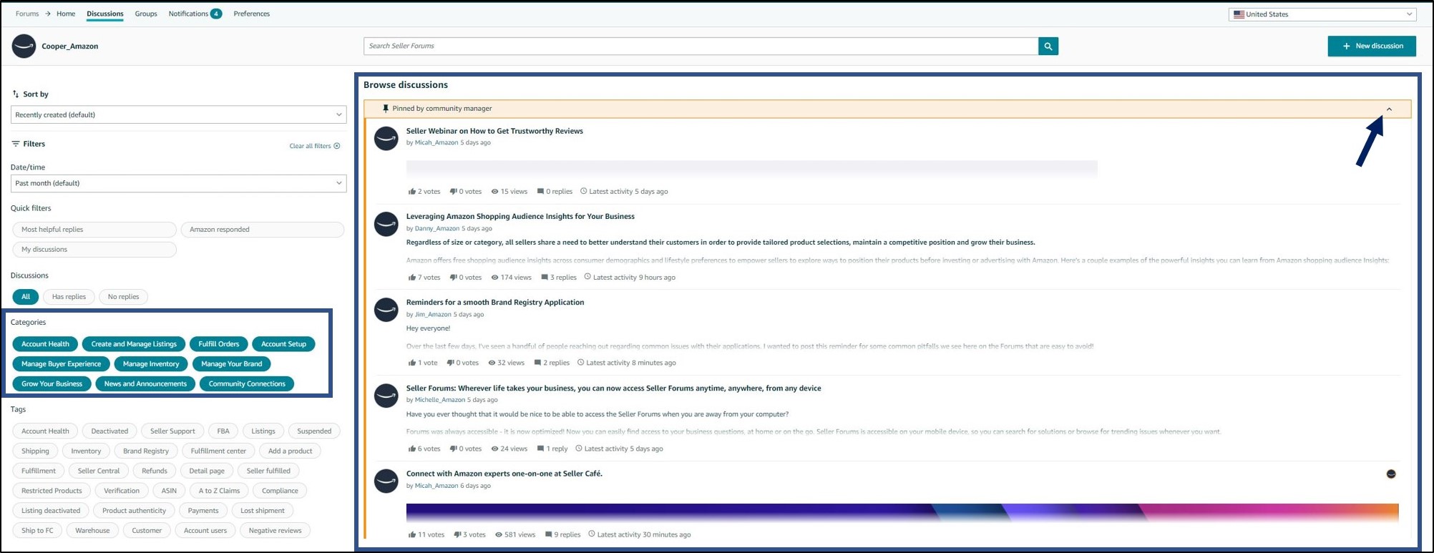
Task: Click the Forums breadcrumb link
Action: click(27, 14)
